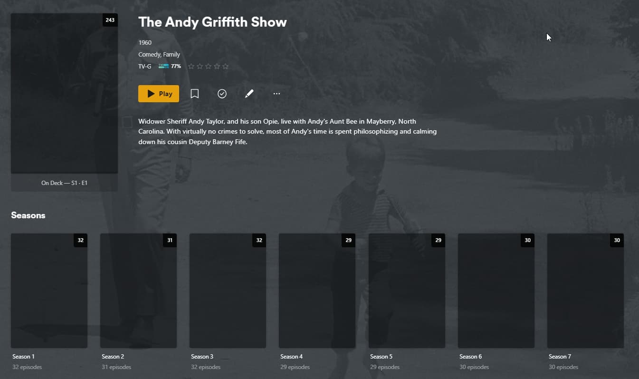Viewport: 639px width, 379px height.
Task: Open the show's main poster
Action: (64, 93)
